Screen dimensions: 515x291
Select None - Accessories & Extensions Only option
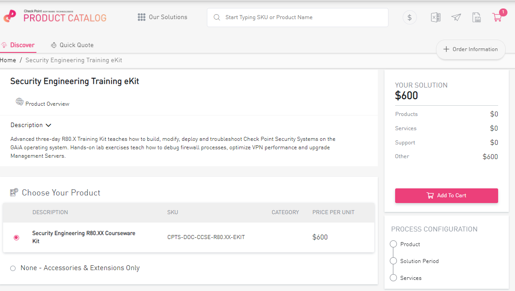click(13, 268)
